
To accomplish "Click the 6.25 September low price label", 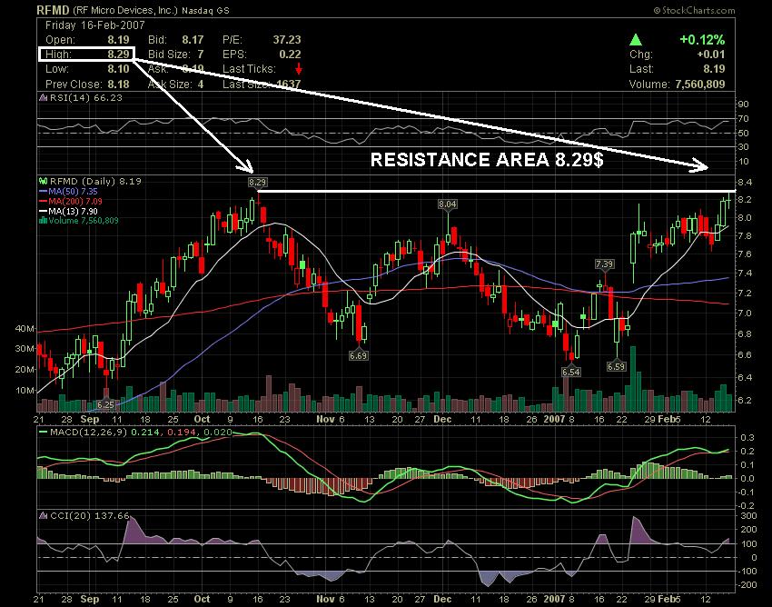I will click(x=105, y=404).
